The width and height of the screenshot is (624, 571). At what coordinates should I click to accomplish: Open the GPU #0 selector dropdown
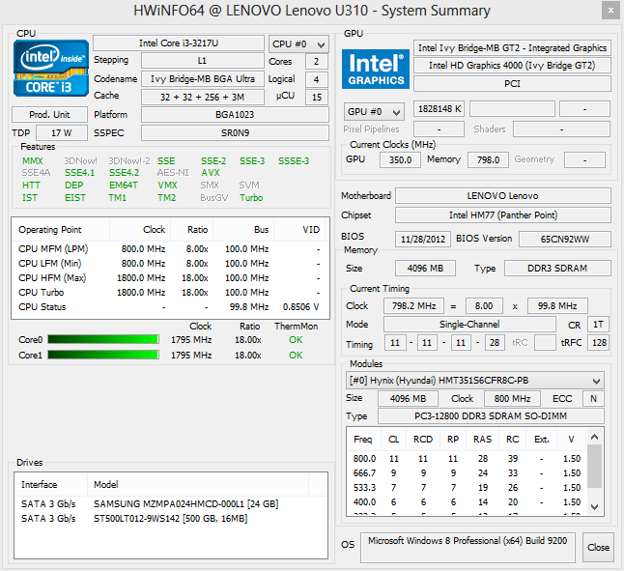click(x=374, y=111)
